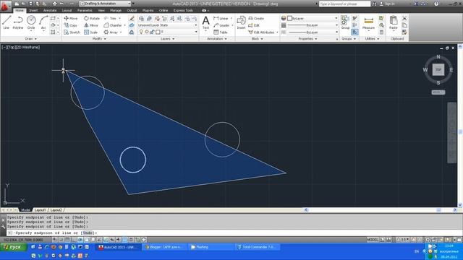Toggle Infer Constraints in the status bar
The image size is (463, 260).
pos(55,240)
